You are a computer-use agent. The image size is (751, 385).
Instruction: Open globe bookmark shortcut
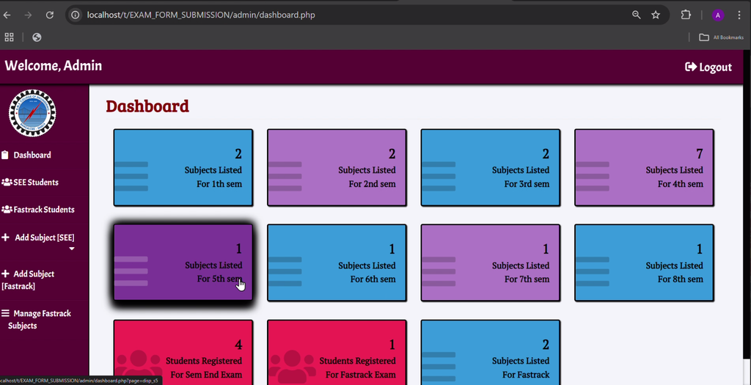37,37
